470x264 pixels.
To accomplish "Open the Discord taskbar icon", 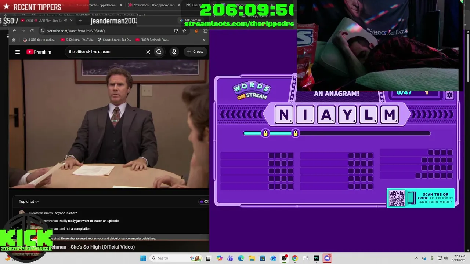I will pos(327,258).
